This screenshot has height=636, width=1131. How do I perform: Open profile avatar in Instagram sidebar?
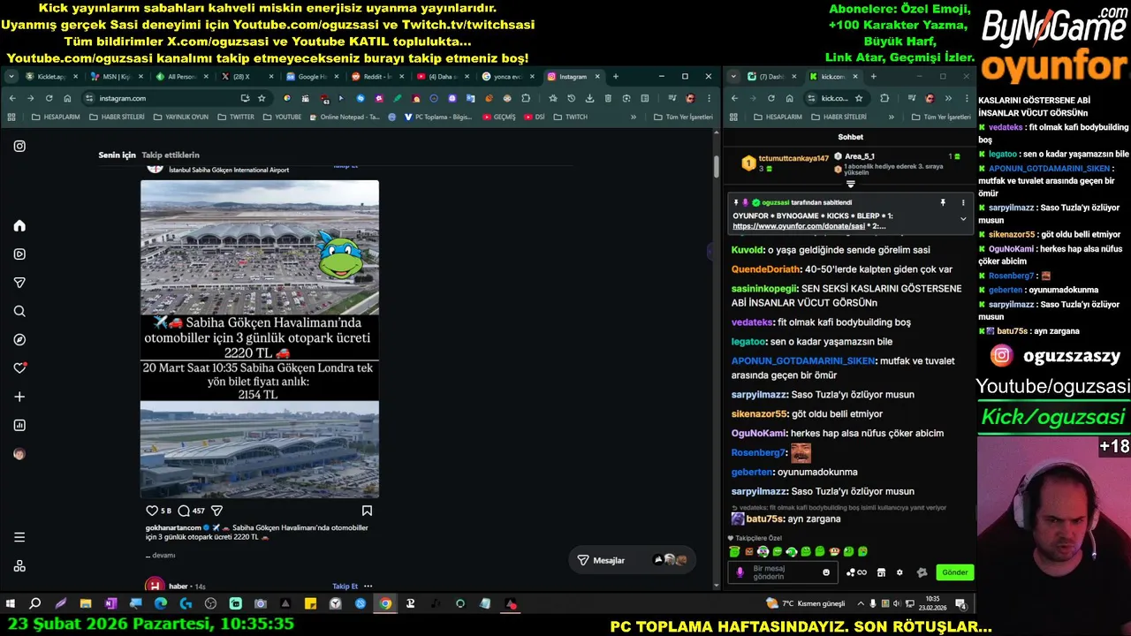[x=19, y=454]
